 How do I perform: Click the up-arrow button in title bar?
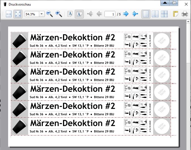(x=165, y=3)
